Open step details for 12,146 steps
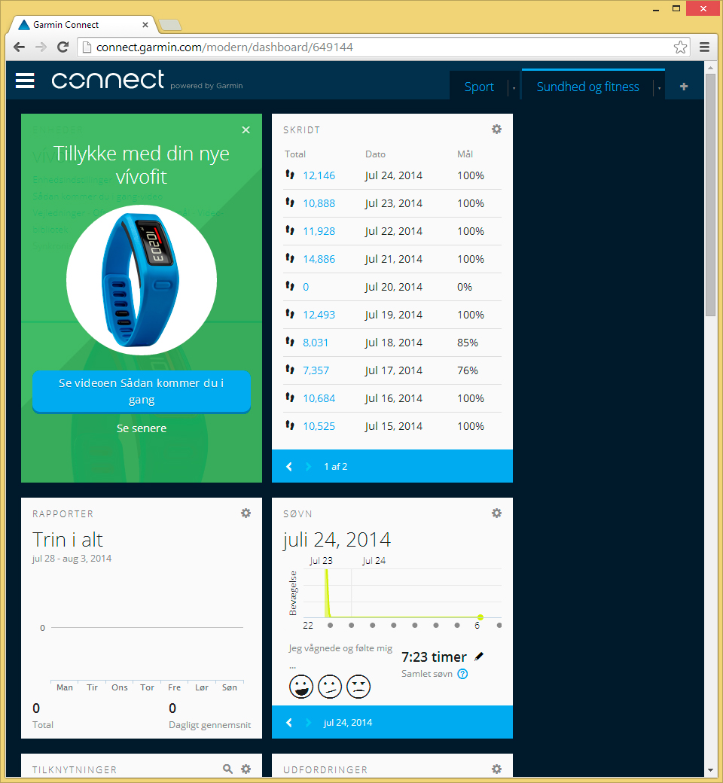This screenshot has height=783, width=723. click(x=319, y=175)
